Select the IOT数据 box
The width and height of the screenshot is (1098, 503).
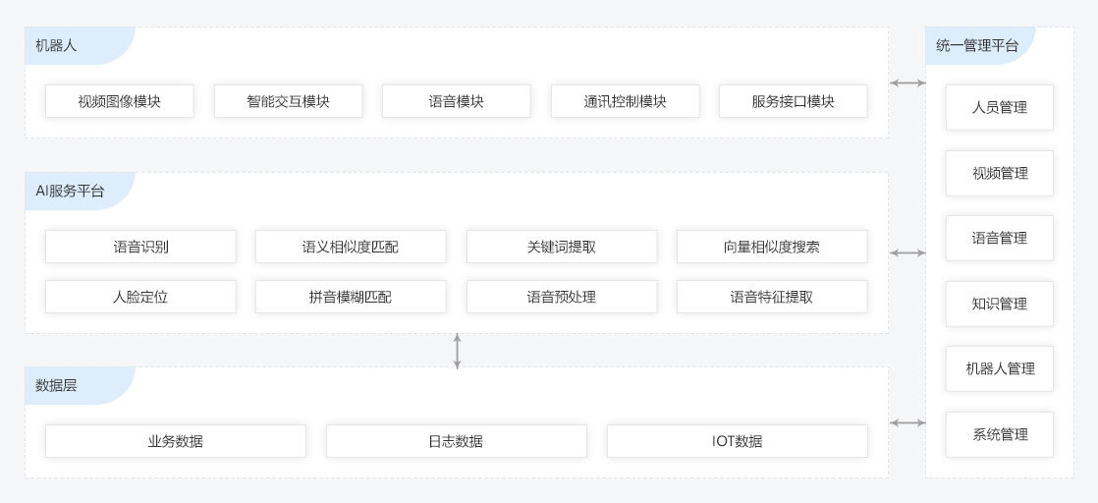(x=737, y=441)
